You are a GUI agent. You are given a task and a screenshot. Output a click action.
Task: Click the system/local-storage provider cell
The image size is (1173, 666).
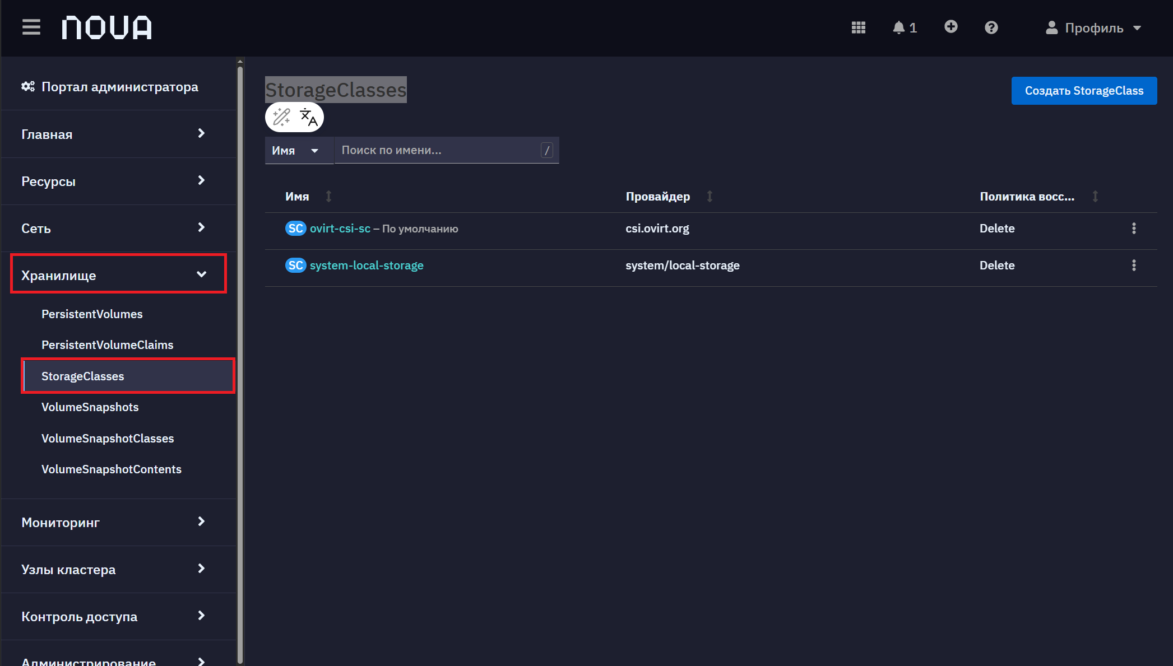pyautogui.click(x=683, y=266)
